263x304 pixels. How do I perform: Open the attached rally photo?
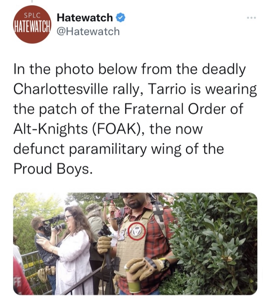point(135,244)
